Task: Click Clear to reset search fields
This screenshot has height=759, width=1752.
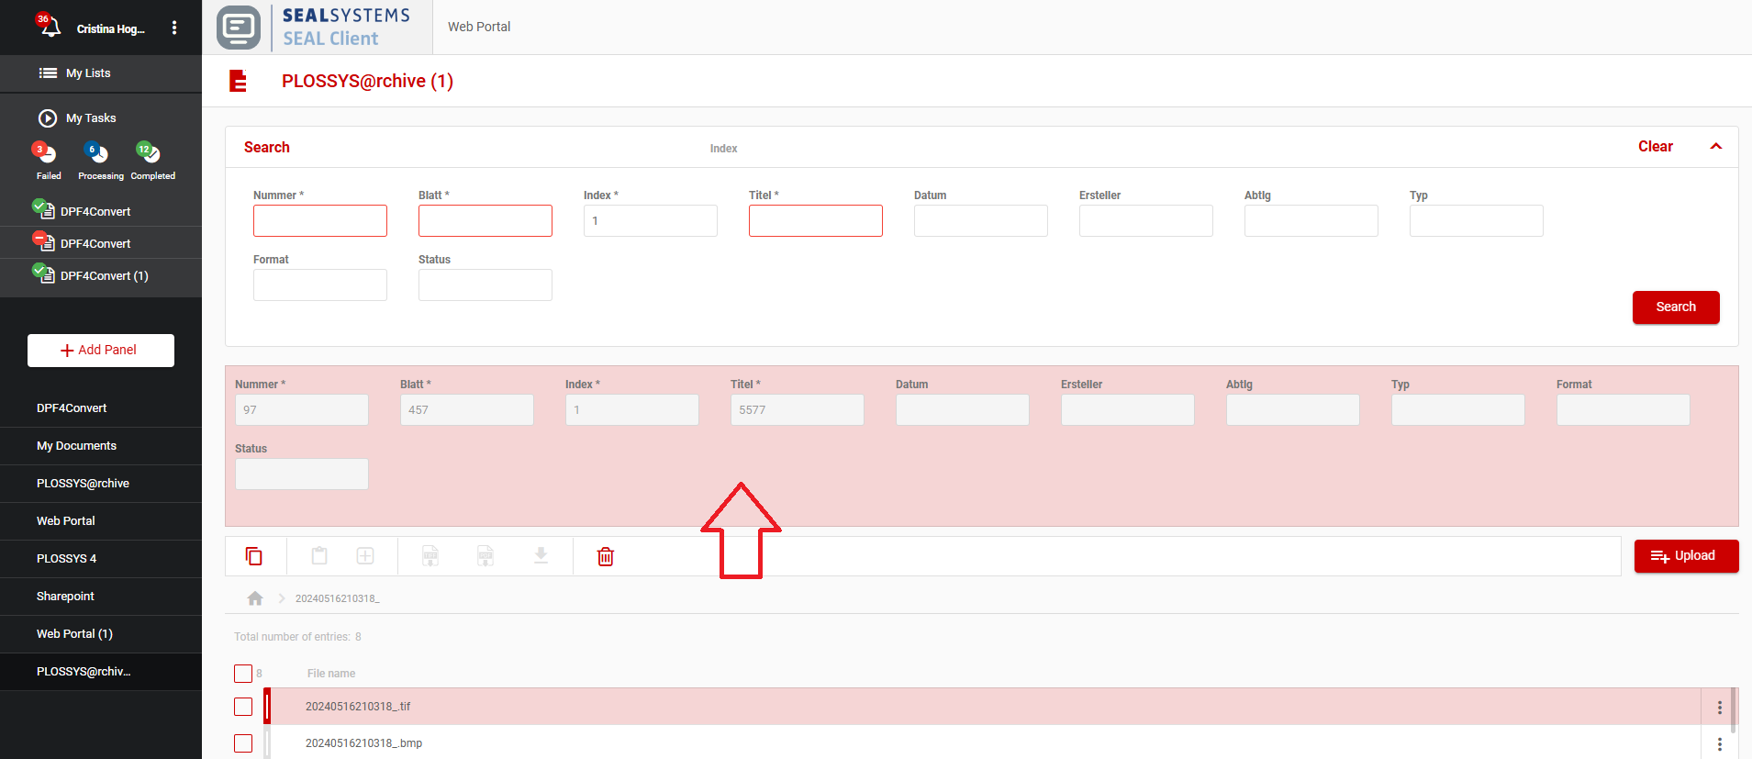Action: click(x=1655, y=147)
